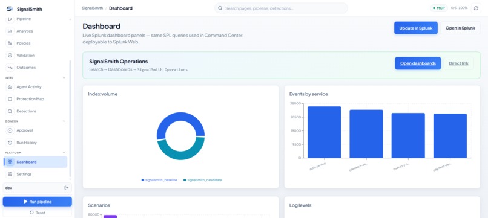Screen dimensions: 488x218
Task: Click Update in Splunk button
Action: pyautogui.click(x=416, y=28)
